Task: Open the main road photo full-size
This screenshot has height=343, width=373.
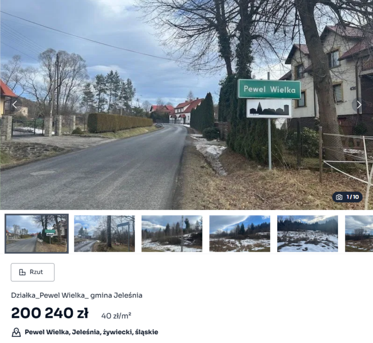Action: 186,105
